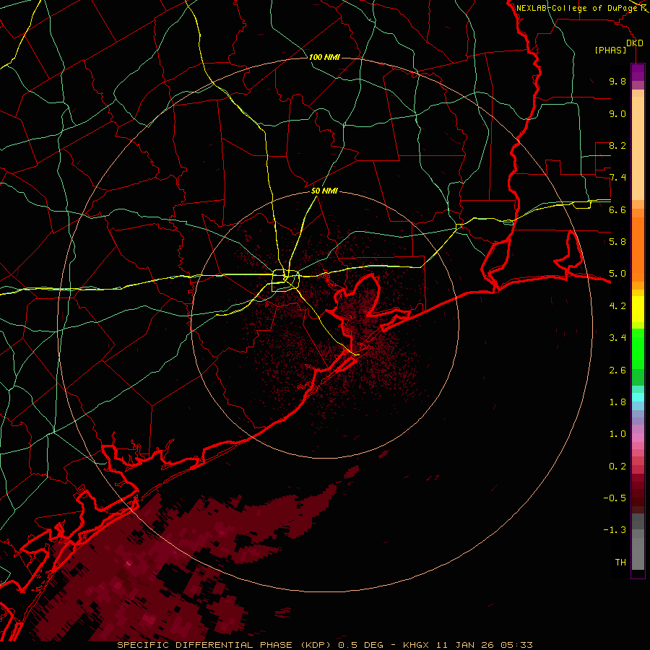Click the 100 NMI range ring label
Viewport: 650px width, 650px height.
[x=324, y=57]
